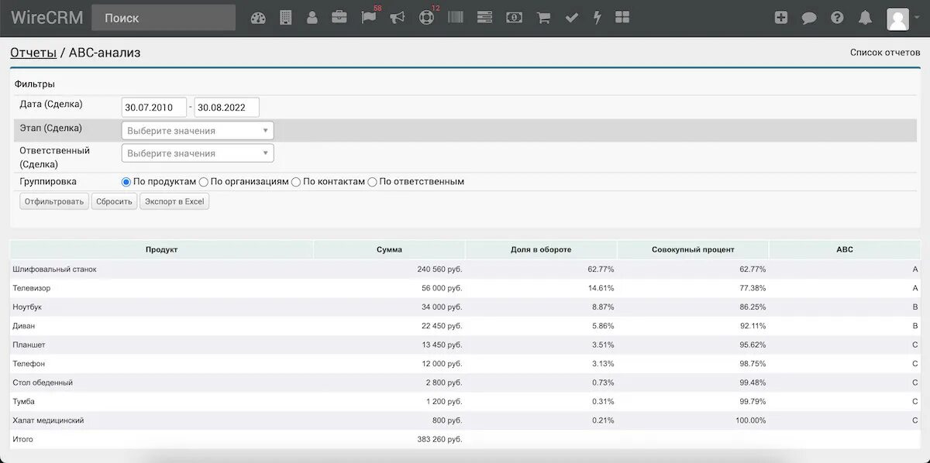Go to Отчеты breadcrumb link

pos(33,53)
